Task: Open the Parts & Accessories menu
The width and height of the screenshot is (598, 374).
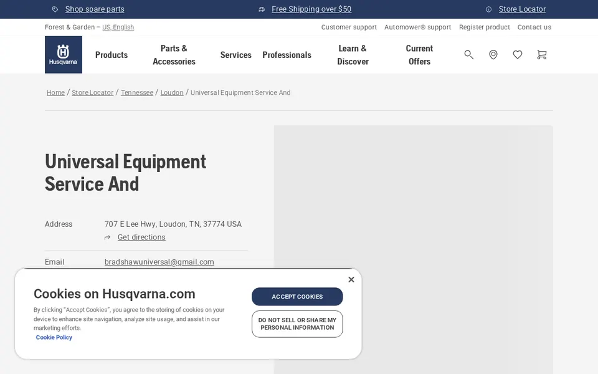Action: 174,55
